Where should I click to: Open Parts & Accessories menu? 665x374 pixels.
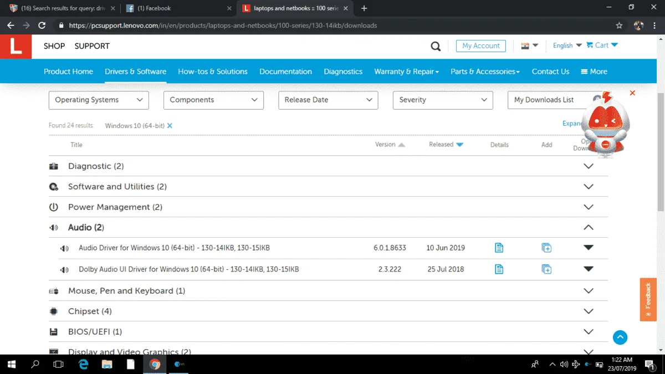pos(485,71)
